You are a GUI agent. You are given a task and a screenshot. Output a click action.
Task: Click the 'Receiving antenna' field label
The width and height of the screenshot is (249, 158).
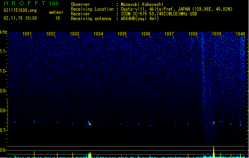coord(91,19)
